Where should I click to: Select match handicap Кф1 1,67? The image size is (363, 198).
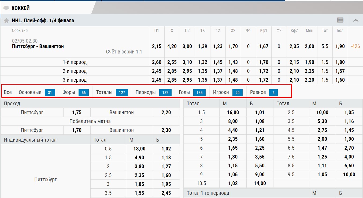pyautogui.click(x=264, y=46)
